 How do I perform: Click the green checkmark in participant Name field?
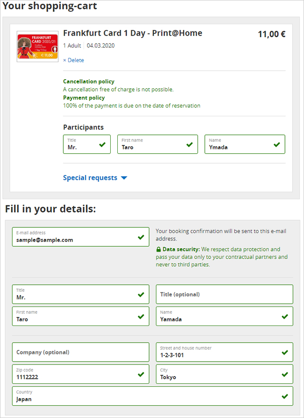277,144
